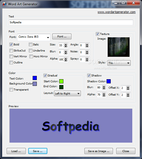Click the Save ... button
Viewport: 142px width, 159px height.
[38, 151]
